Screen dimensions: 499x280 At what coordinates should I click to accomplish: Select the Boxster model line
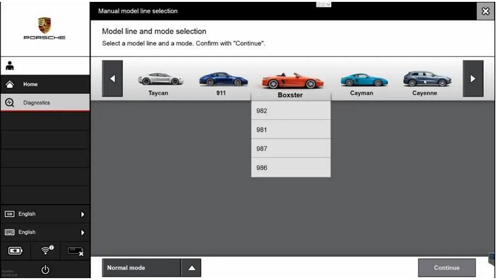coord(291,85)
